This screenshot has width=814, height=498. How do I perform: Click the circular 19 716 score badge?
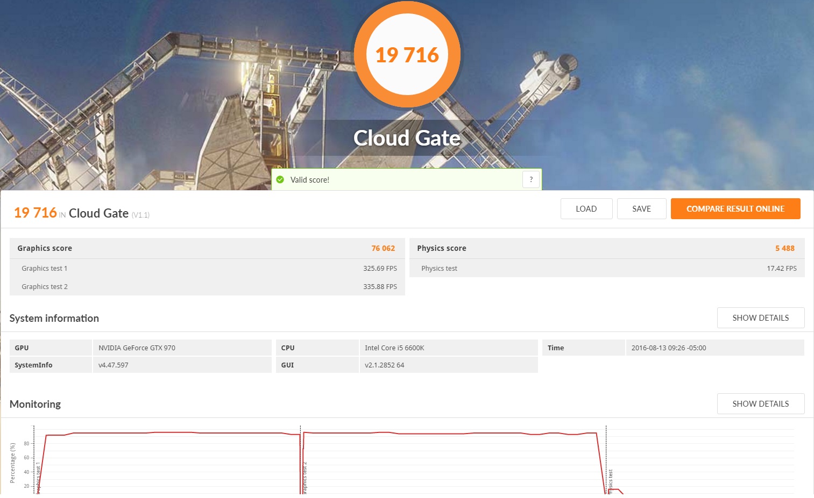point(407,55)
